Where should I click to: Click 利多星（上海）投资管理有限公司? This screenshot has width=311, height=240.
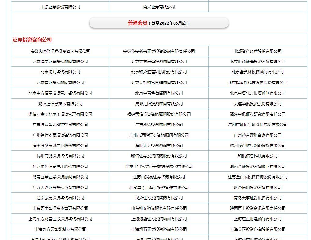[159, 188]
